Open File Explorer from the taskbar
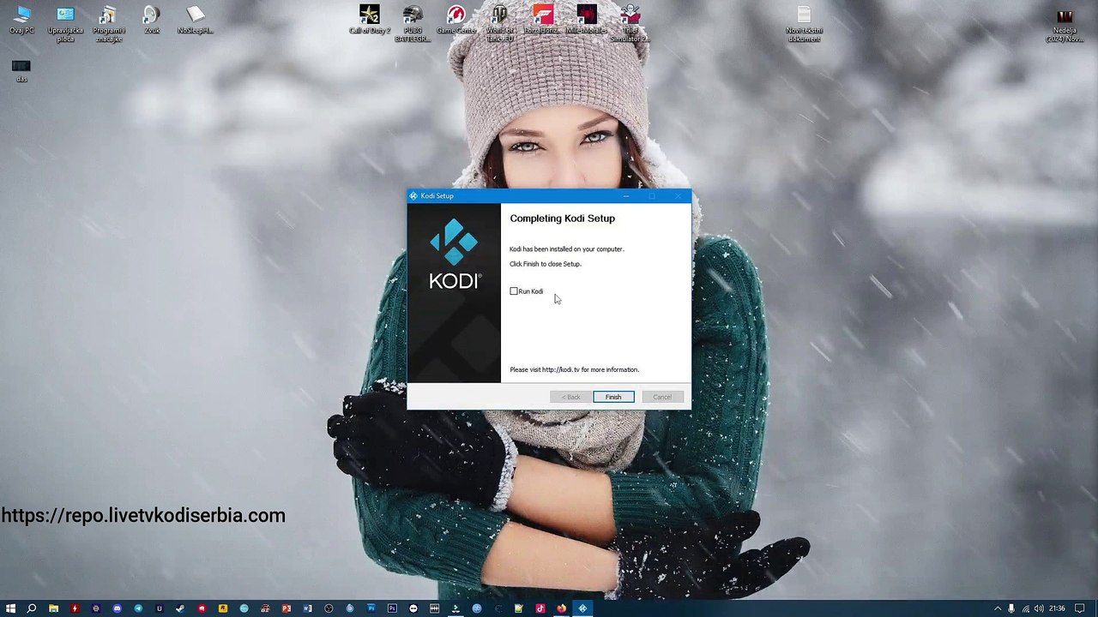1098x617 pixels. pos(53,608)
